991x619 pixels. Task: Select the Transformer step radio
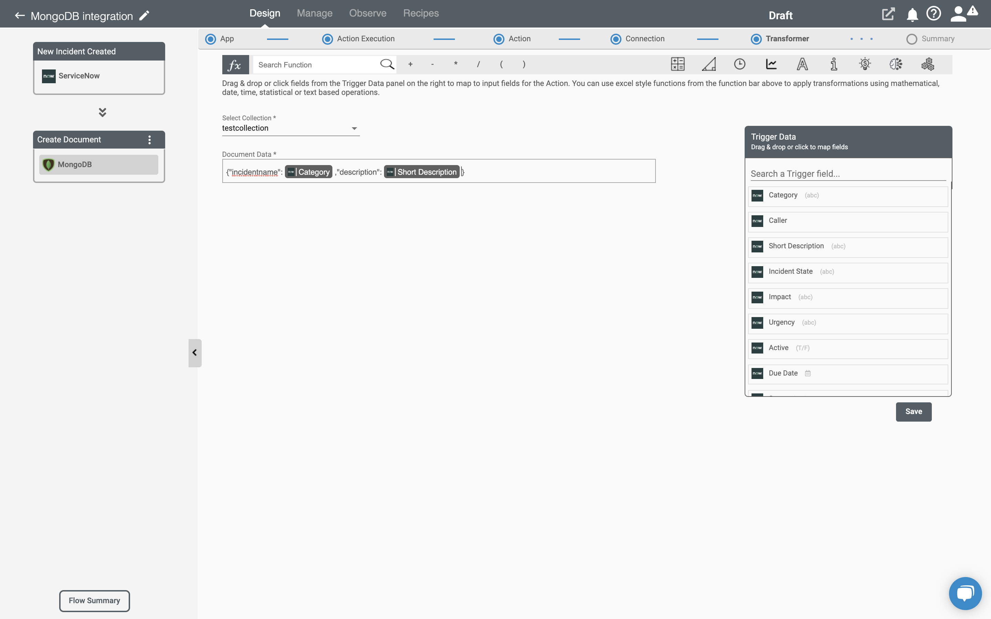[756, 39]
